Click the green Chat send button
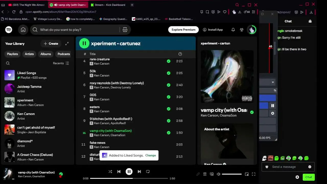This screenshot has height=184, width=327. pos(309,177)
